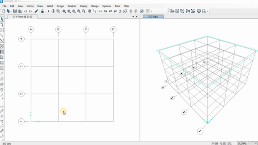Click the Refresh Window pencil icon
This screenshot has height=145, width=258.
click(36, 11)
